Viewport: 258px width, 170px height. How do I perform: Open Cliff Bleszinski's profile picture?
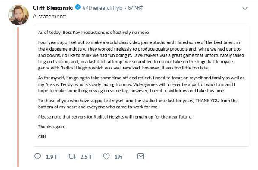pos(18,15)
